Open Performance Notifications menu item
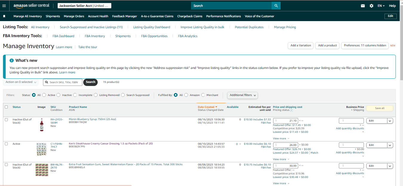This screenshot has width=403, height=186. coord(224,16)
